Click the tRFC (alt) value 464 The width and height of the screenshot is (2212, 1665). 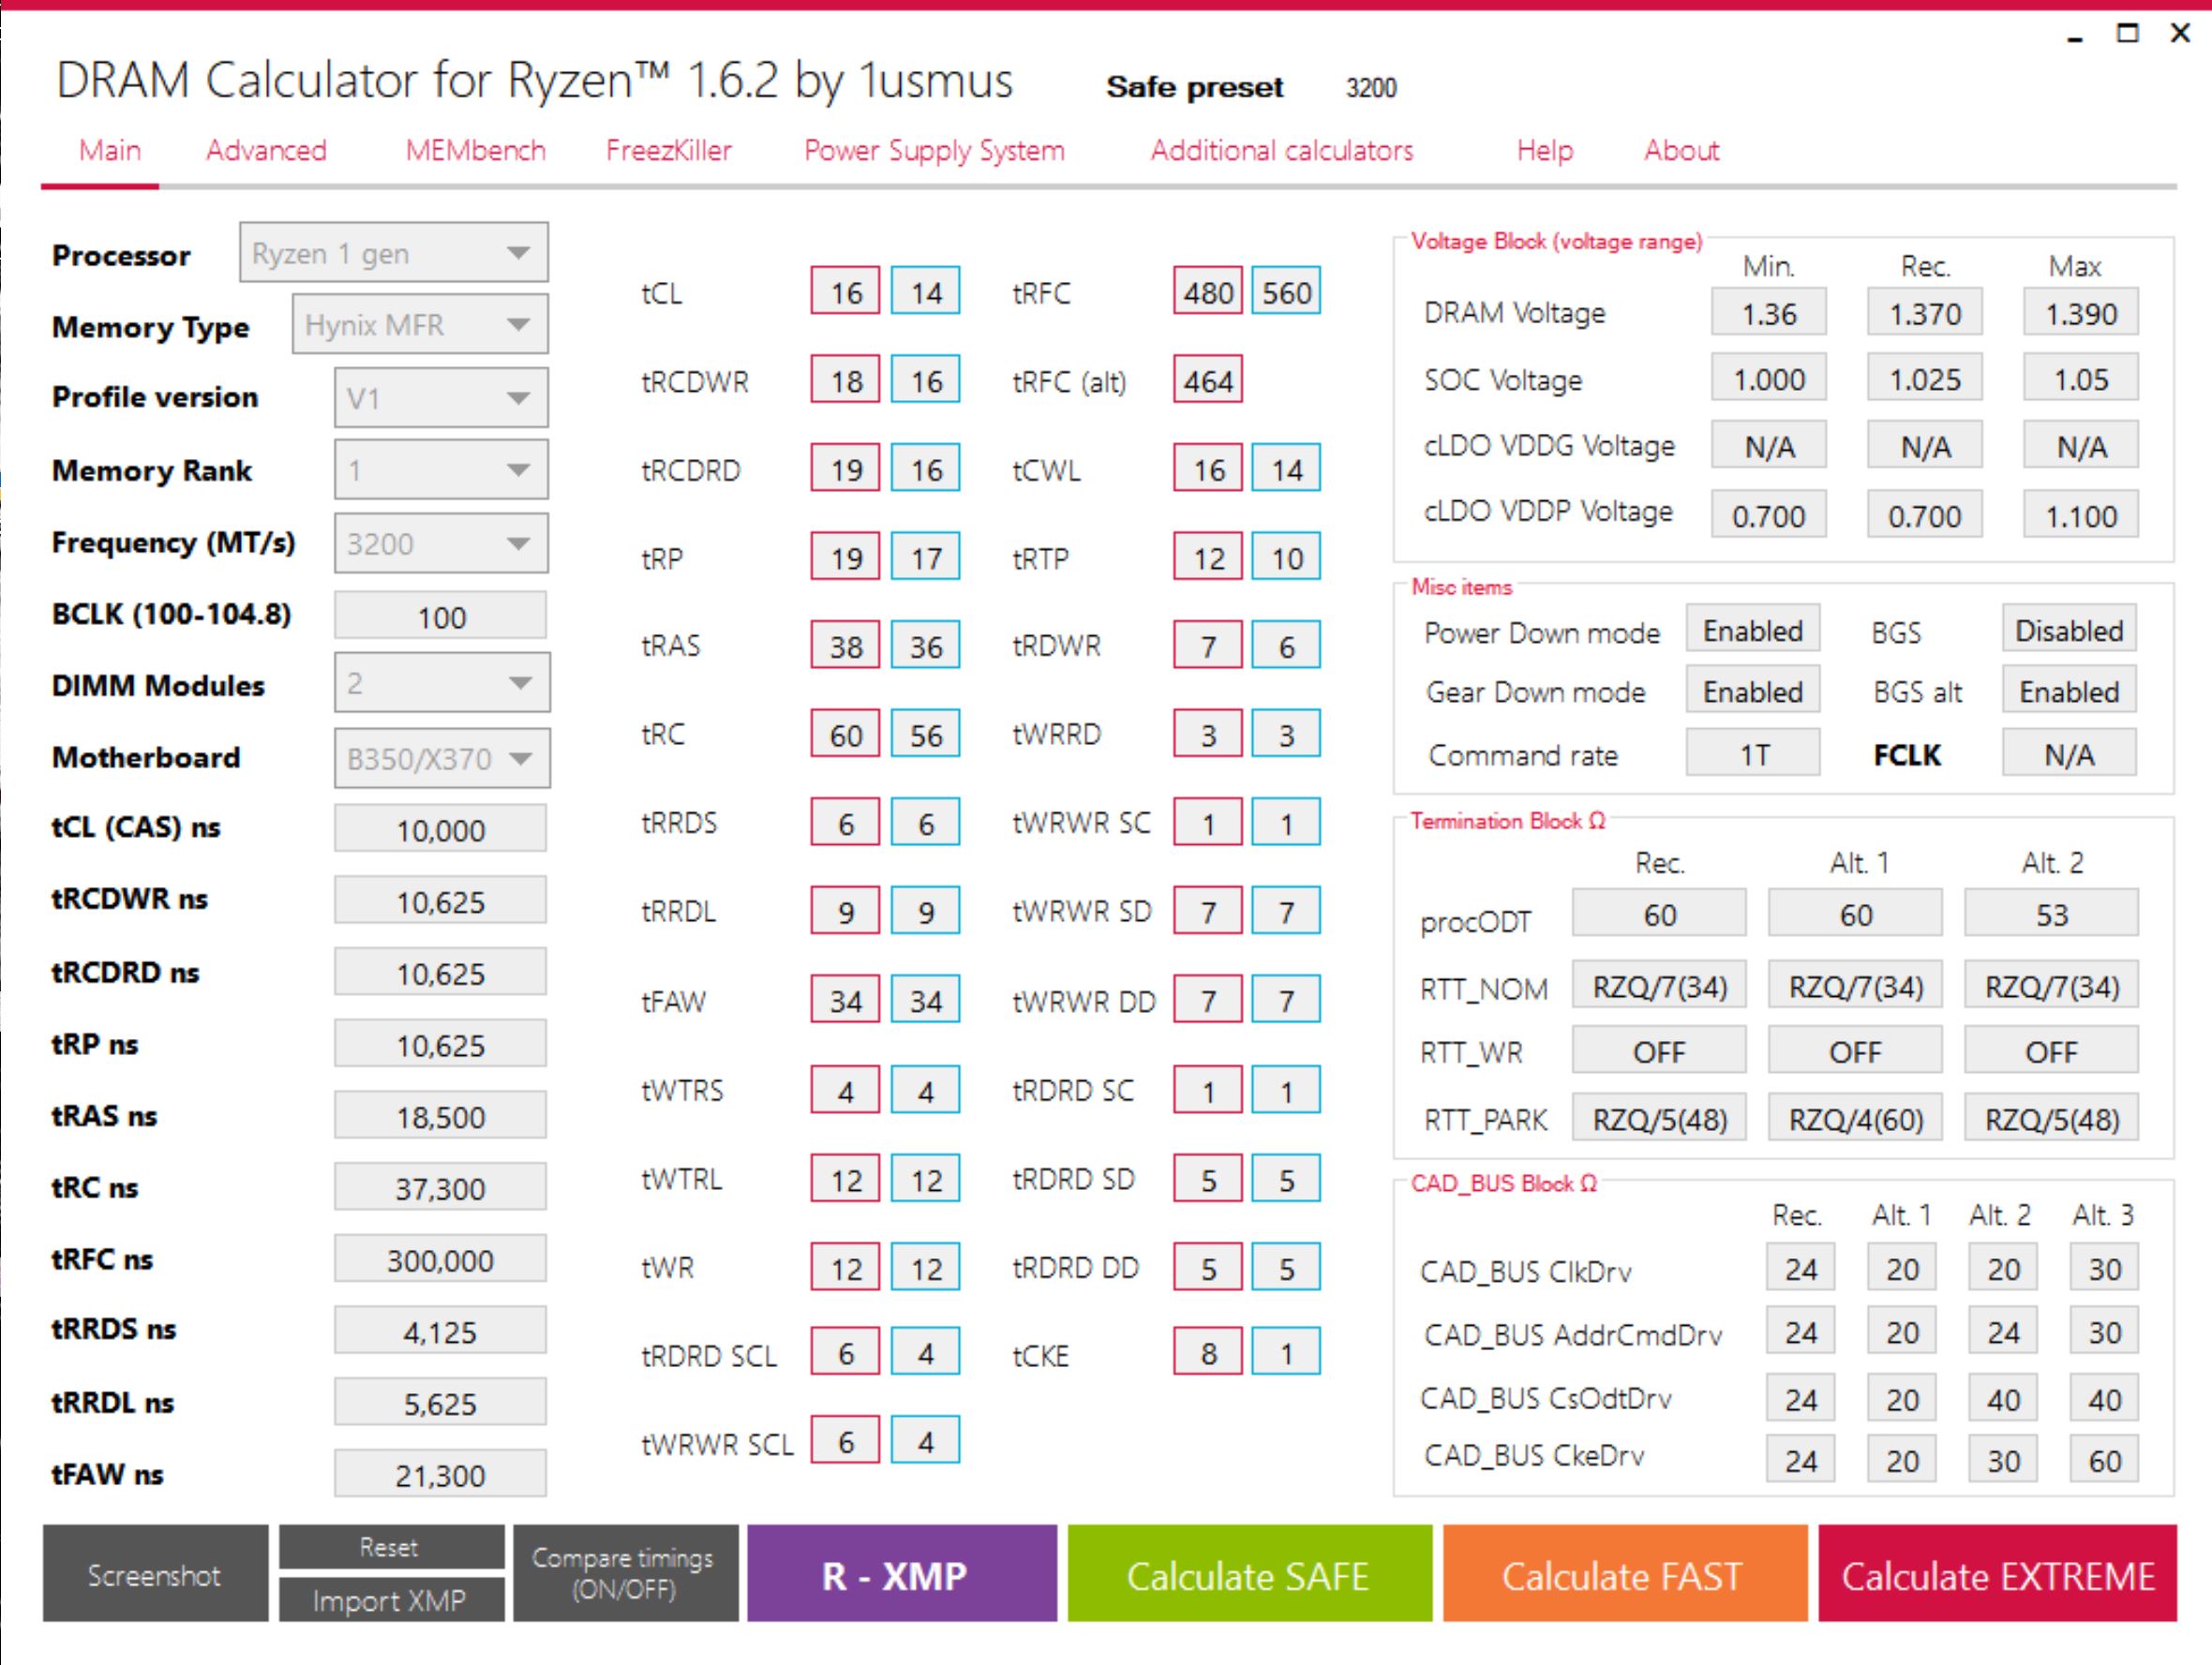click(x=1208, y=379)
